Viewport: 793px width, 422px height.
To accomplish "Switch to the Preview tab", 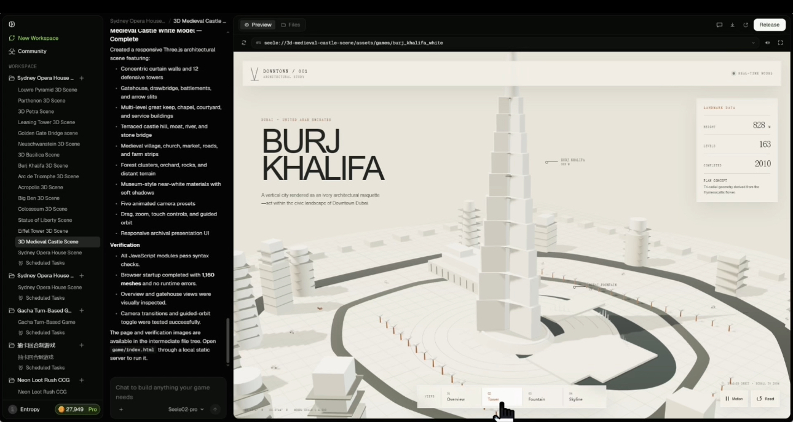I will point(258,25).
